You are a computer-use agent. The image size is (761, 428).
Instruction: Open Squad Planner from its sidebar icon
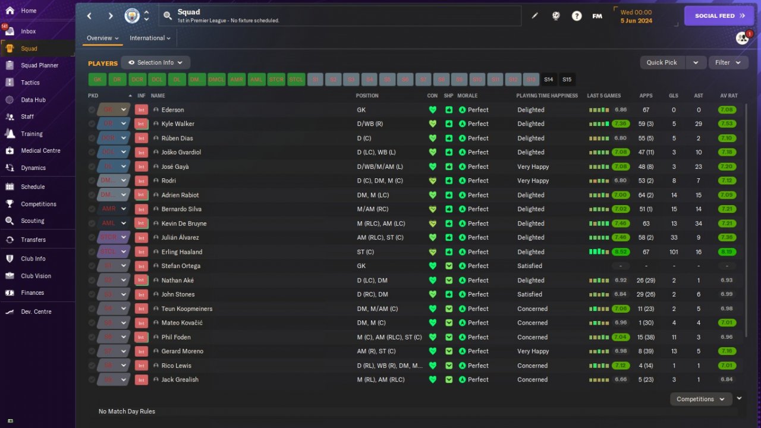tap(10, 65)
